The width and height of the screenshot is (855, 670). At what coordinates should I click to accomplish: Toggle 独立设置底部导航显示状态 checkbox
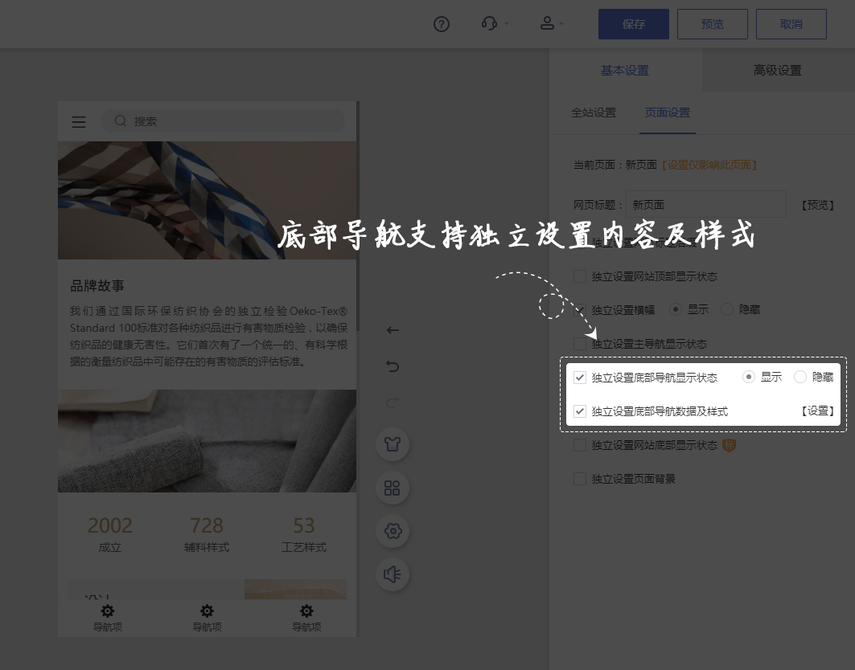[x=580, y=378]
